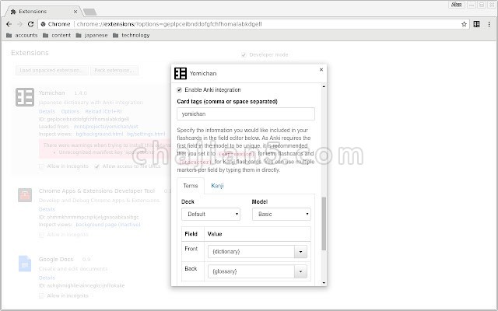Viewport: 498px width, 311px height.
Task: Open Yomichan Options link
Action: pyautogui.click(x=70, y=111)
